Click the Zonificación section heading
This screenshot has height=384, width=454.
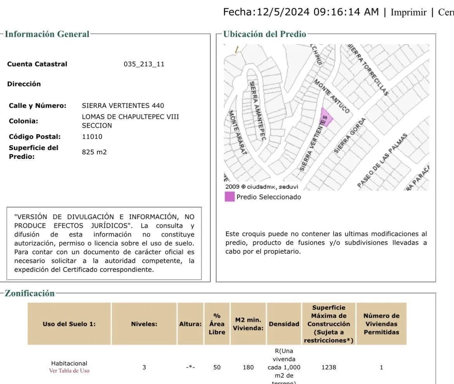point(29,293)
